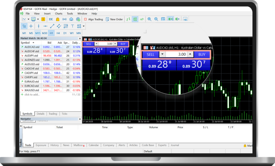Click the Volume column header in Toolbox

coord(153,127)
